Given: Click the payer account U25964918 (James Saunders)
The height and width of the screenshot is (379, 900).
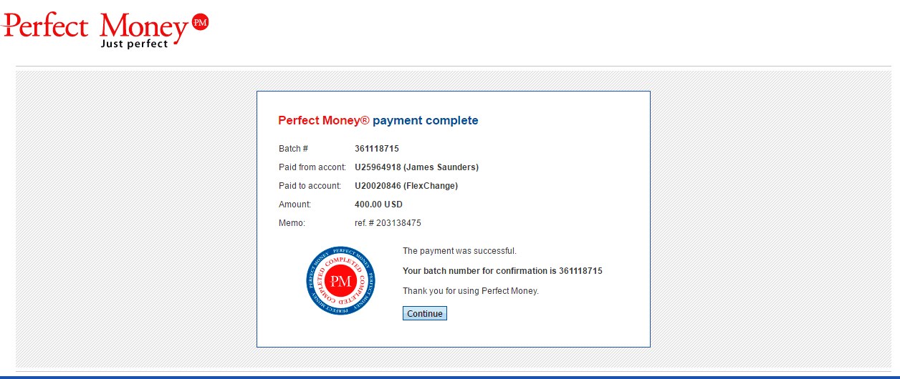Looking at the screenshot, I should [416, 167].
